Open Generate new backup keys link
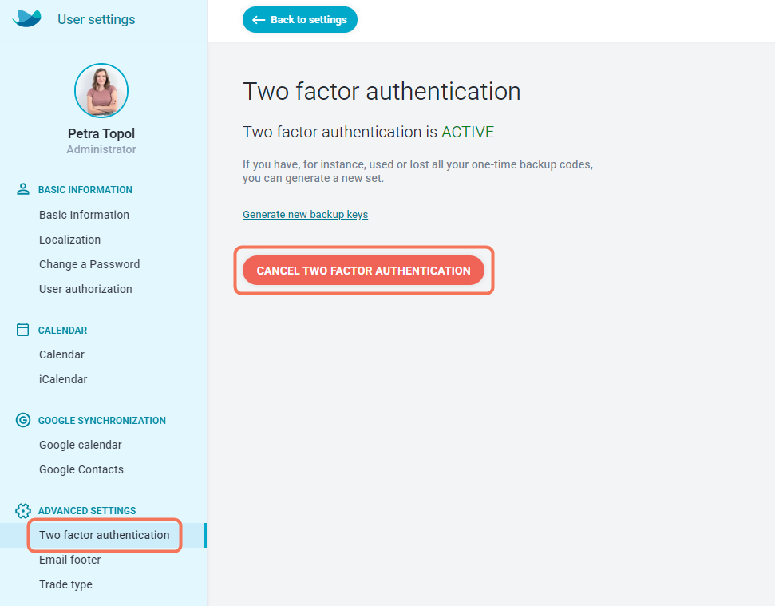 click(305, 215)
